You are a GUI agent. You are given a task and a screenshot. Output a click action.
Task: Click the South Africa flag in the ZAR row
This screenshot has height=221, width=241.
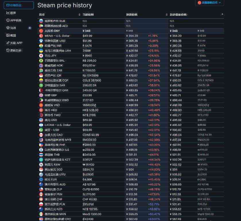(41, 71)
